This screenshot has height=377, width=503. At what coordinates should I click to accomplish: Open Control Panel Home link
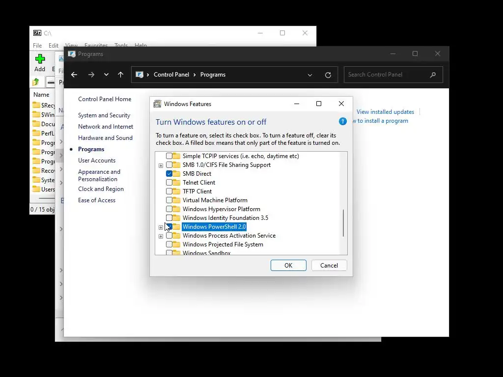(x=105, y=99)
